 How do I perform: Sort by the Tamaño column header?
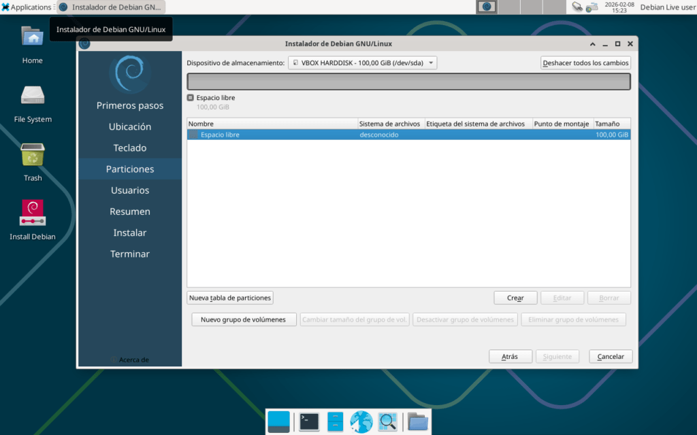[x=611, y=124]
